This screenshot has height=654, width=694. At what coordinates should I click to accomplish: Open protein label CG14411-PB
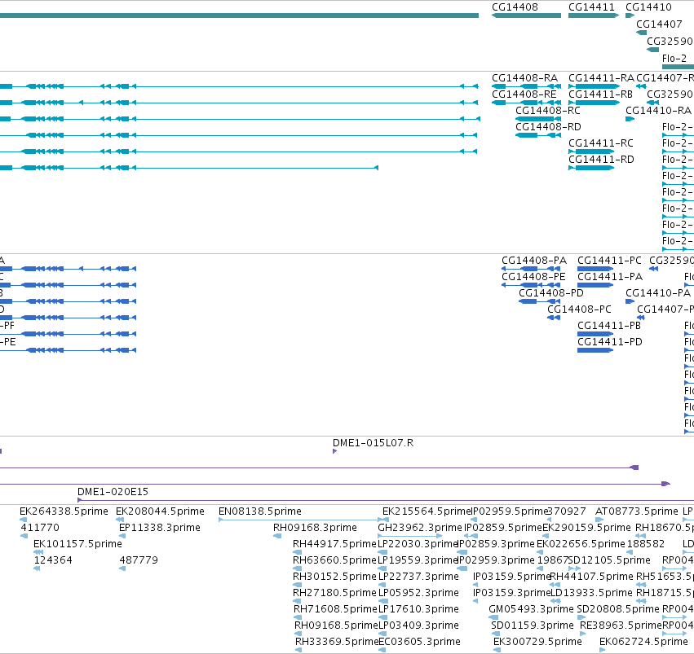pyautogui.click(x=609, y=326)
